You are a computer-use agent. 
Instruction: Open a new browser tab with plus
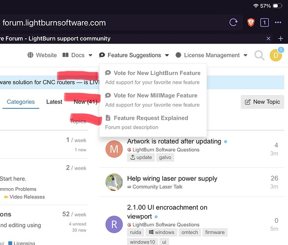click(281, 39)
